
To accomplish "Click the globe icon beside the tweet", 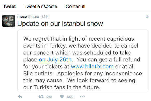I will click(147, 17).
